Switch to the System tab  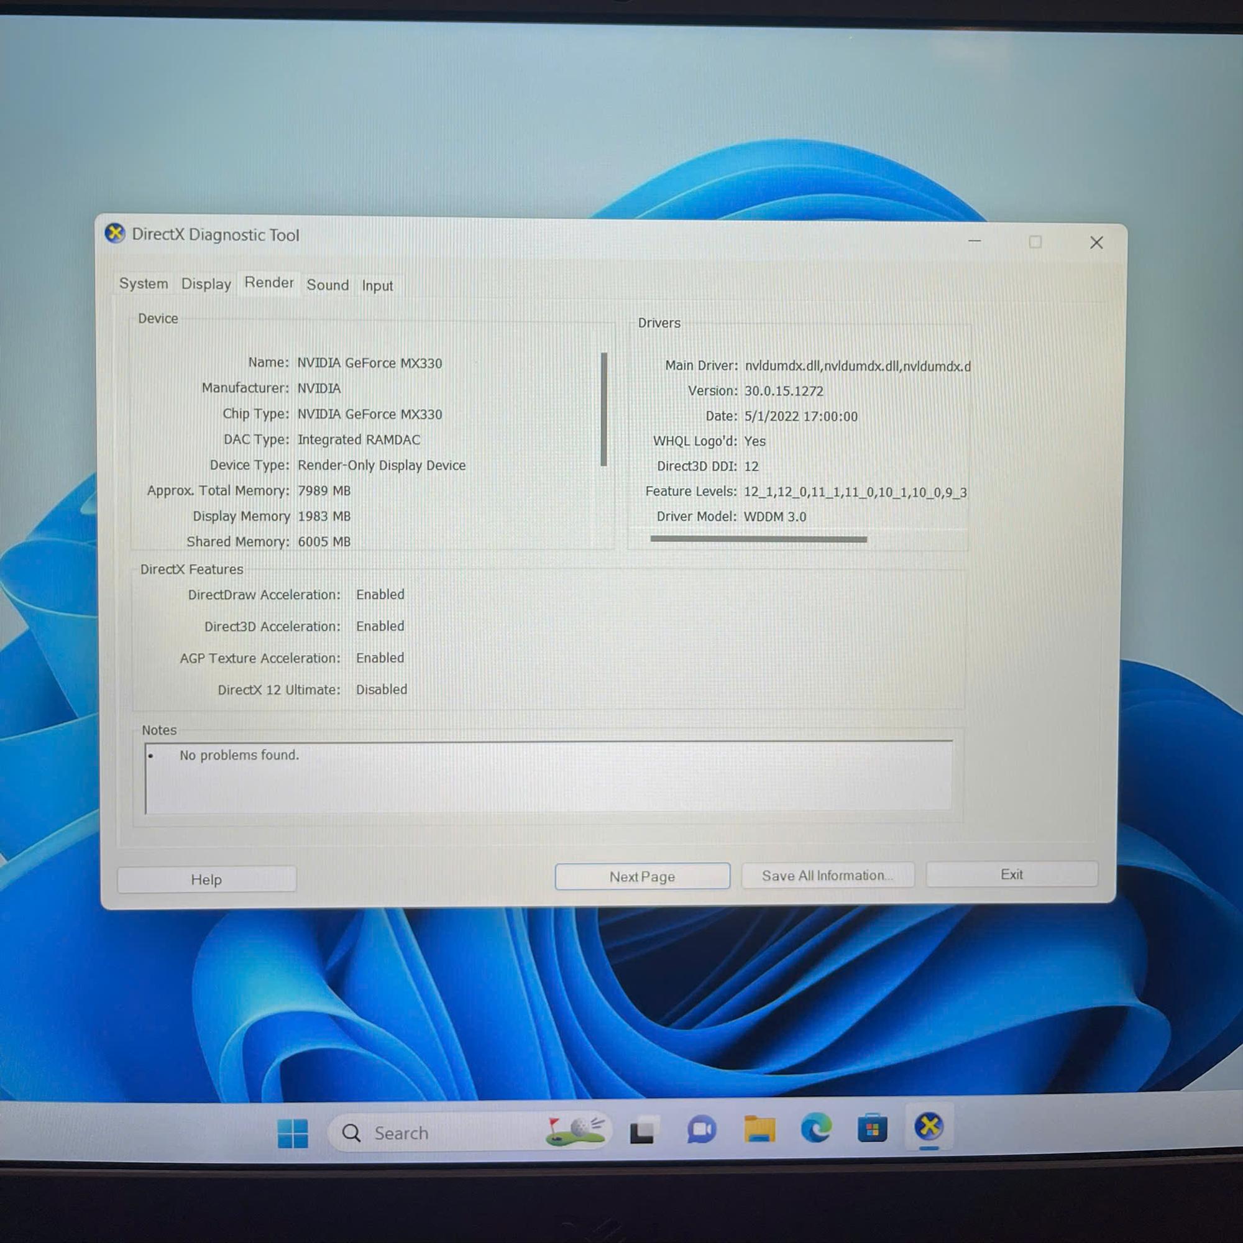[144, 284]
